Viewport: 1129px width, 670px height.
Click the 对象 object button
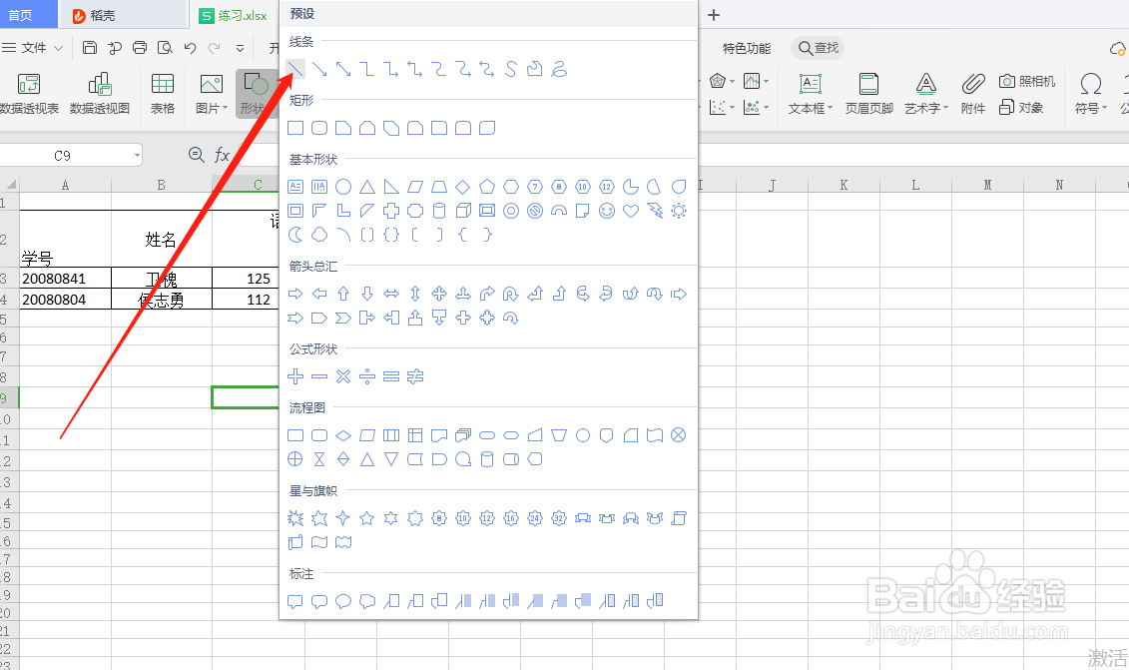click(1022, 108)
